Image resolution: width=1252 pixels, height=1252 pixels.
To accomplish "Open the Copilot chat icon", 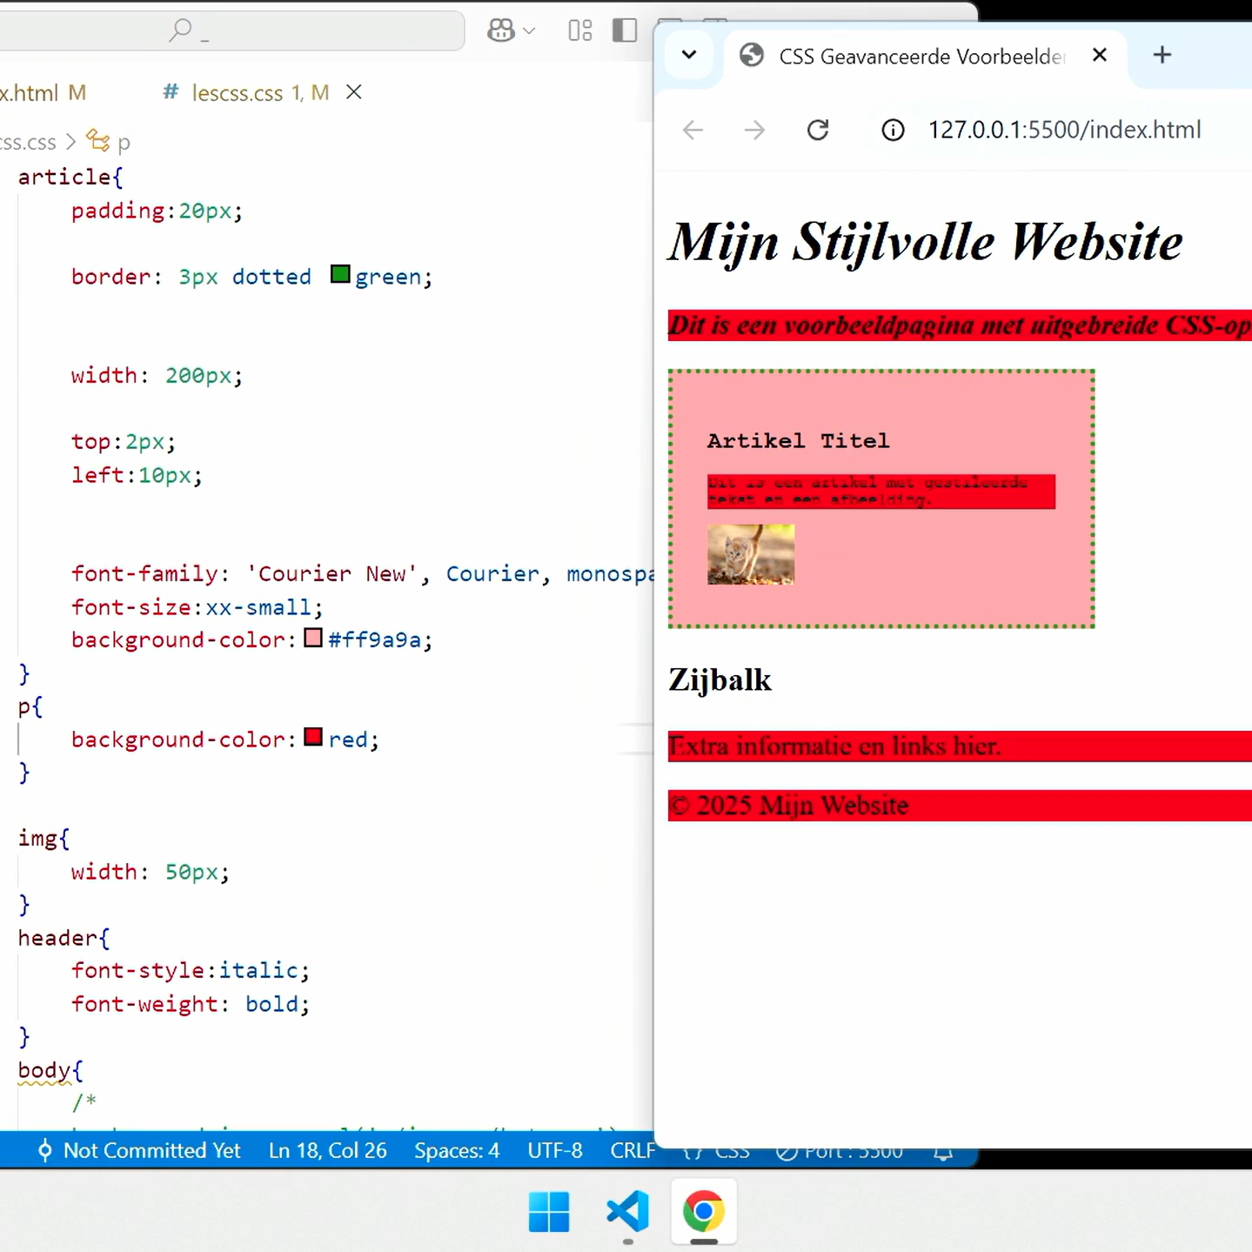I will coord(500,30).
